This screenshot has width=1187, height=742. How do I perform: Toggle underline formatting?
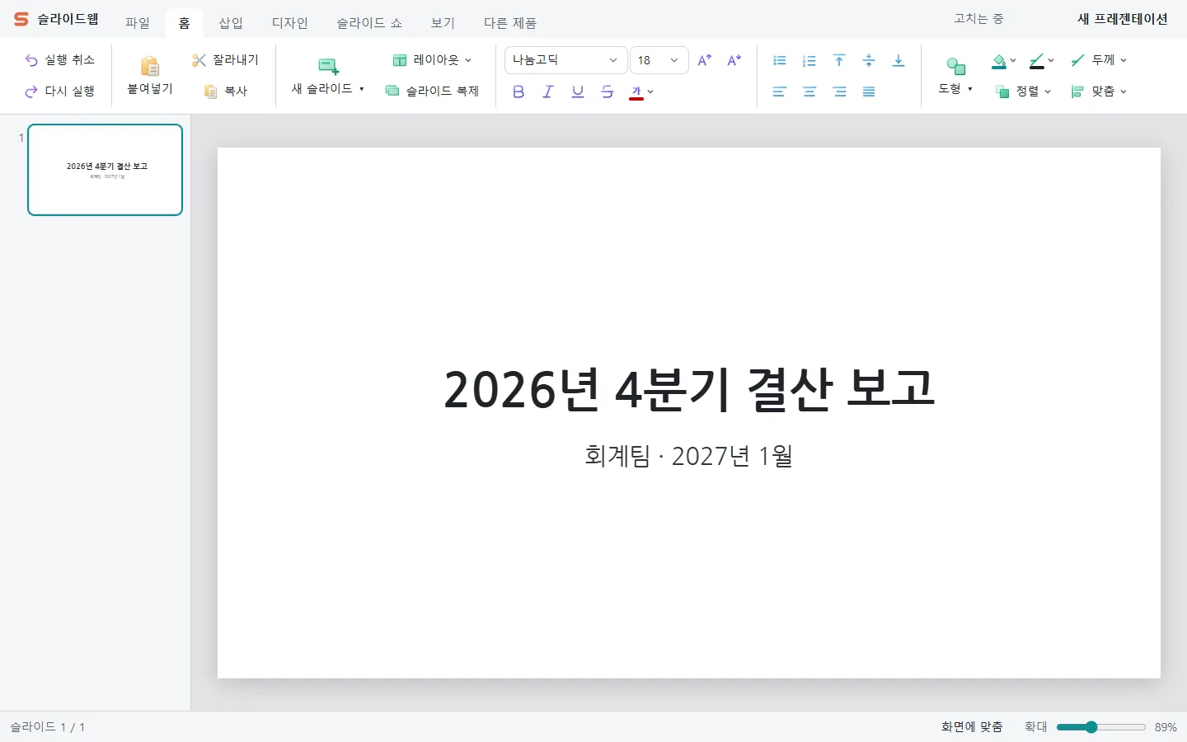tap(578, 92)
